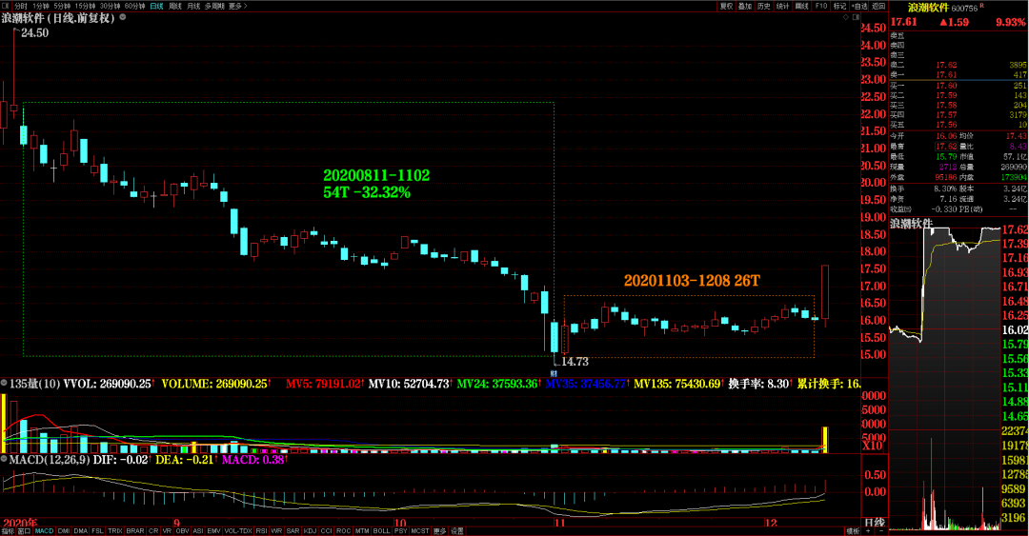
Task: Select the 日线 daily timeframe
Action: coord(156,6)
